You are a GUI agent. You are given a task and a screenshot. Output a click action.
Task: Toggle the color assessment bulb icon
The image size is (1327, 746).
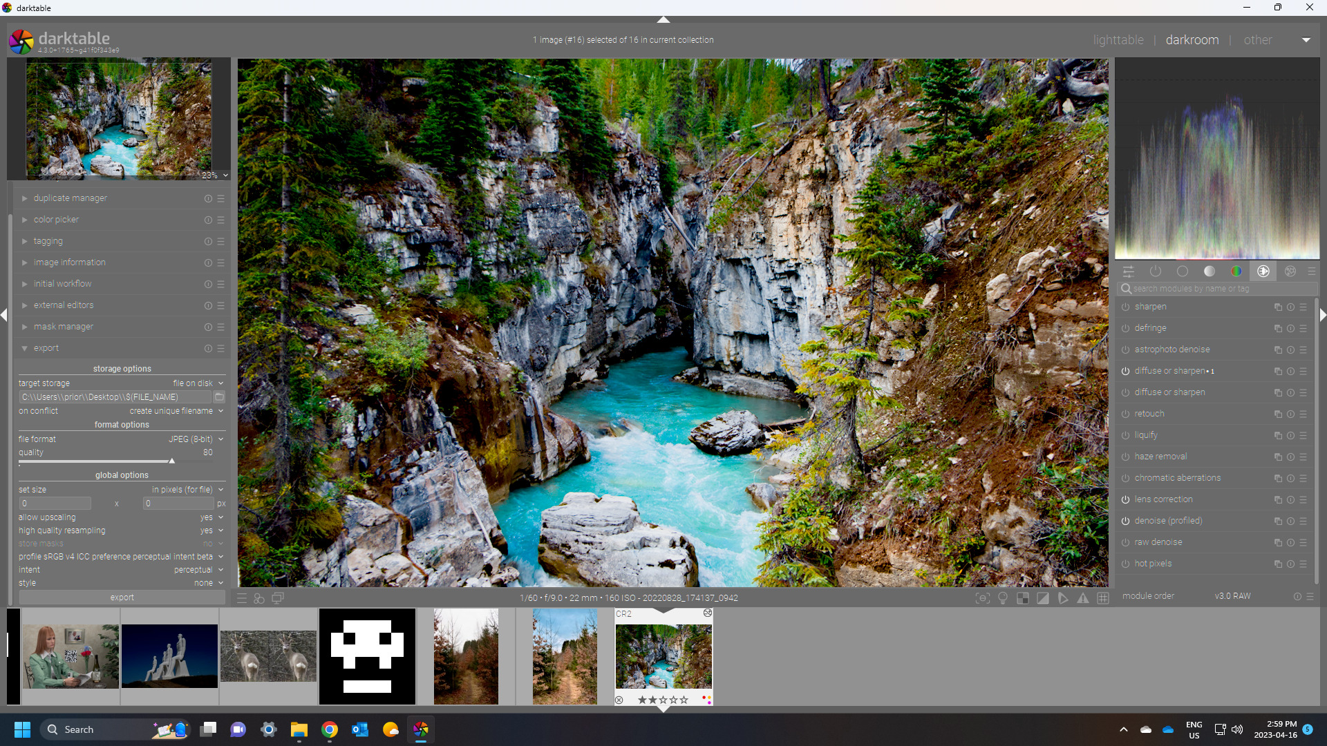point(1003,598)
